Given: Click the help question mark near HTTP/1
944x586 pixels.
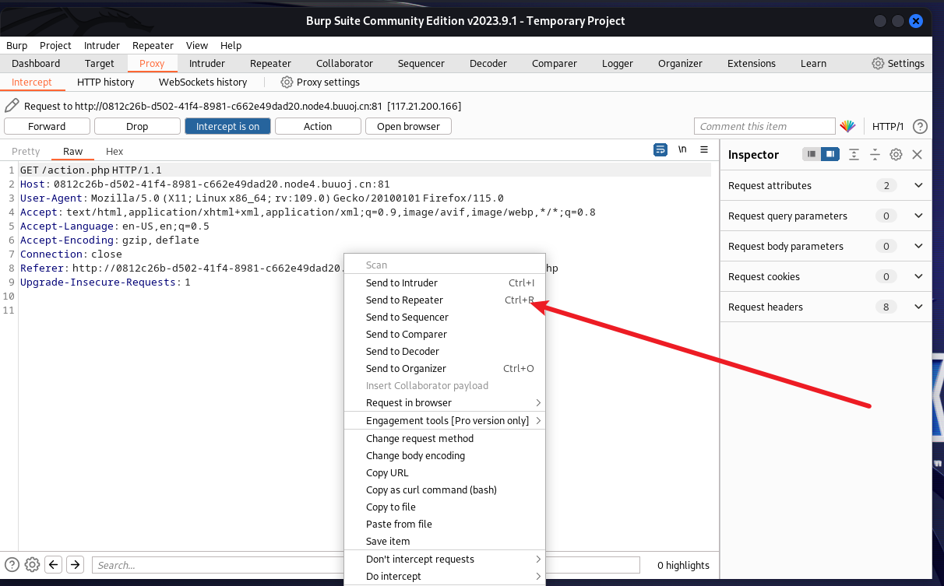Looking at the screenshot, I should [x=920, y=126].
